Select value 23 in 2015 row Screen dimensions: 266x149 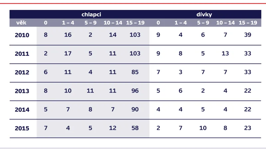point(247,128)
